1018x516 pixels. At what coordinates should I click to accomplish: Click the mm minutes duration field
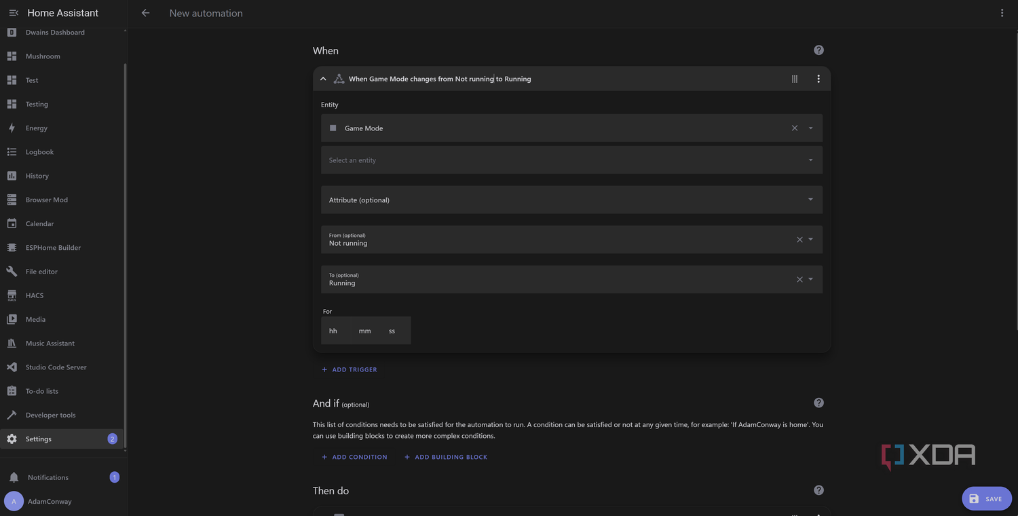point(365,331)
